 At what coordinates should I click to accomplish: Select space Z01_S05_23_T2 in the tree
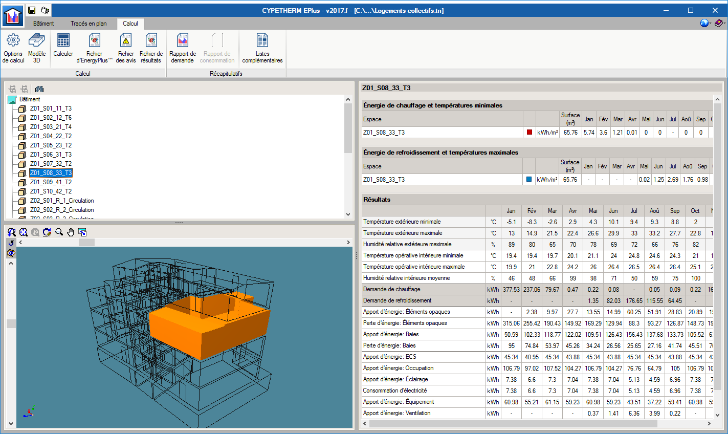coord(51,145)
